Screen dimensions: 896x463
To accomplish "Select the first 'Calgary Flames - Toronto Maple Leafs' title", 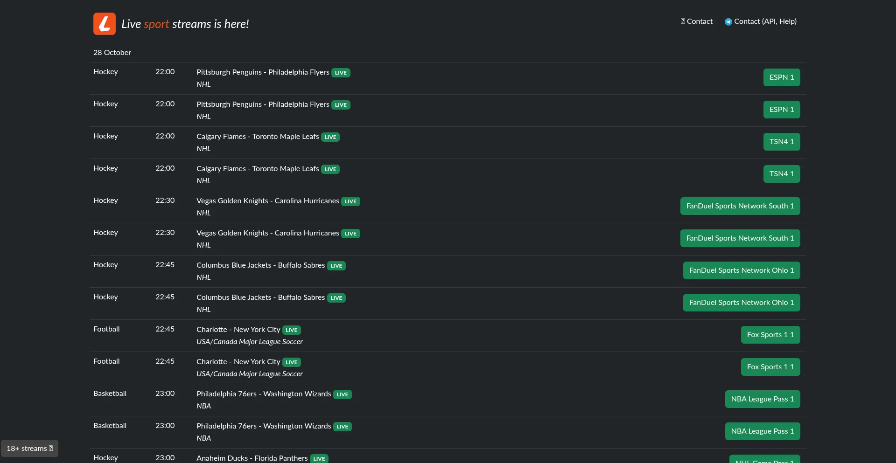I will [258, 137].
